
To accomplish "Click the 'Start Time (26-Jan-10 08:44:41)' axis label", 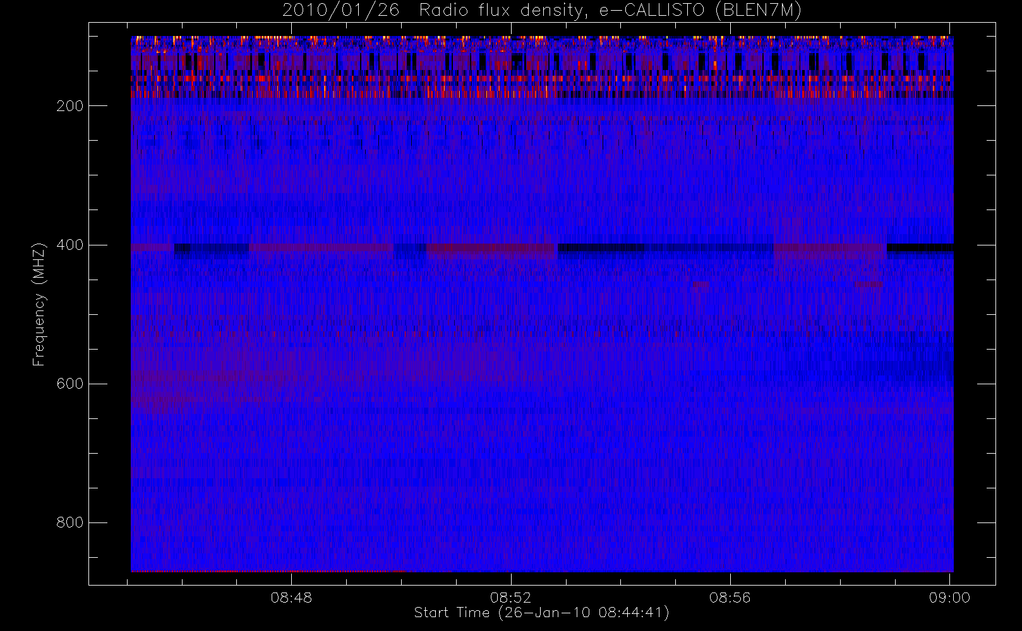I will click(542, 613).
